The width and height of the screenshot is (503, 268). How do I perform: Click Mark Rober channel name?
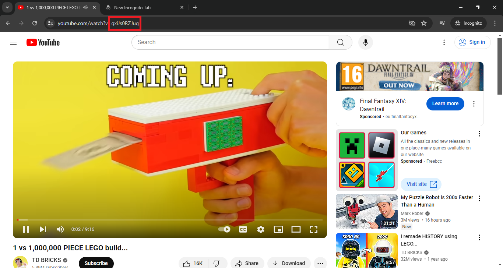coord(412,214)
